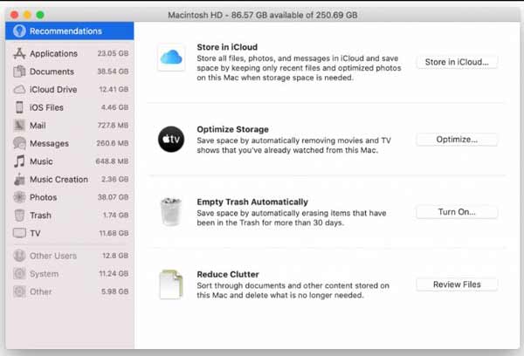The width and height of the screenshot is (524, 356).
Task: Click the full trash can icon
Action: click(x=171, y=212)
